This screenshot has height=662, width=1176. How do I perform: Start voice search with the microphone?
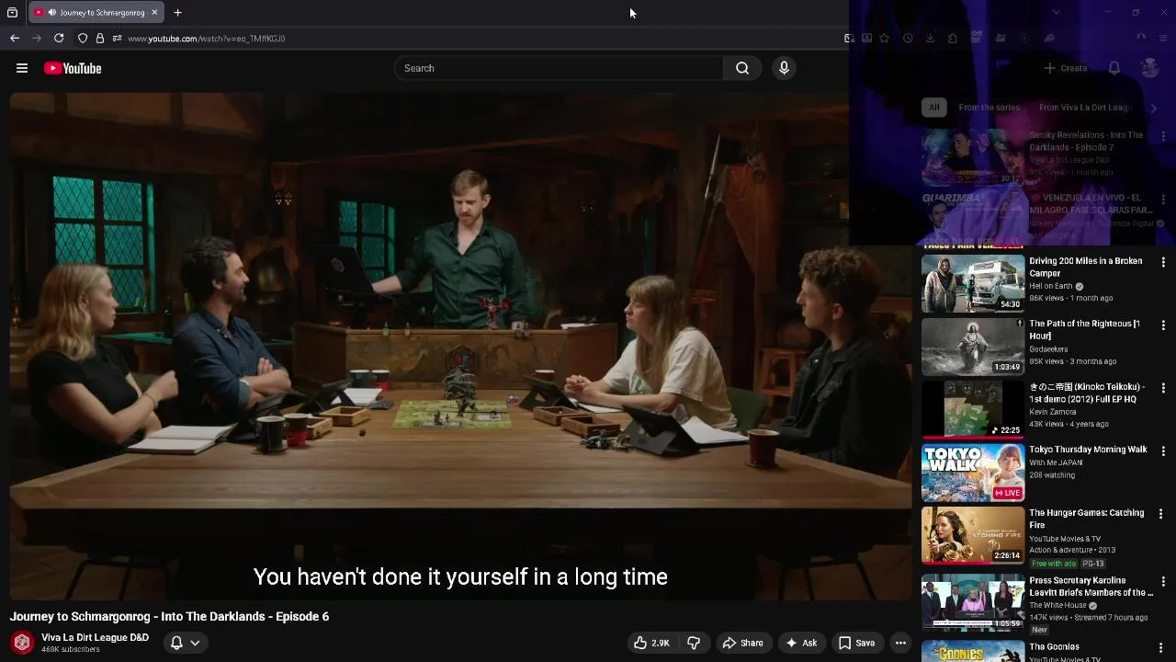click(784, 68)
